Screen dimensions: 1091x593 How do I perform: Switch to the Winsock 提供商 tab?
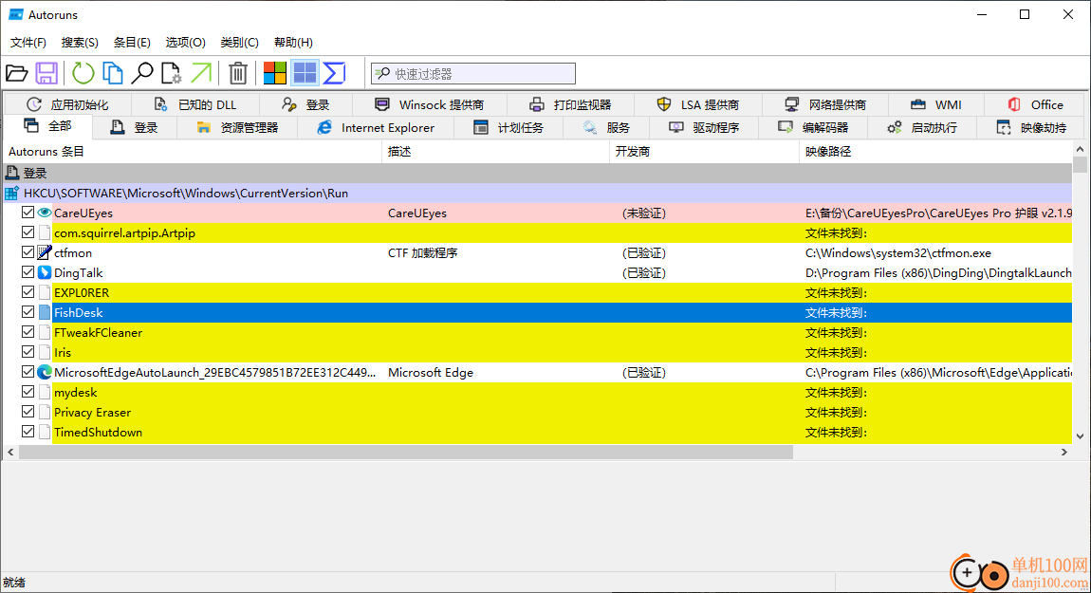click(430, 104)
